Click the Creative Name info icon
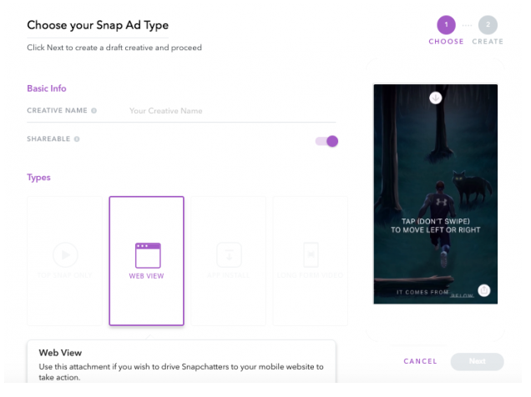The width and height of the screenshot is (531, 397). point(94,111)
